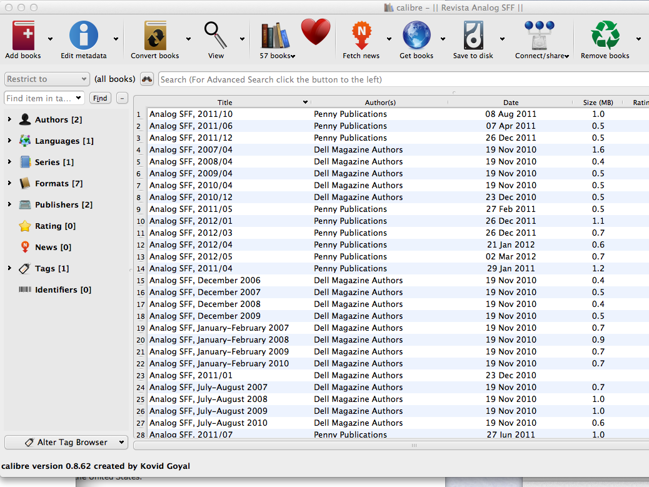Expand the Publishers tree node
Viewport: 649px width, 487px height.
click(9, 204)
